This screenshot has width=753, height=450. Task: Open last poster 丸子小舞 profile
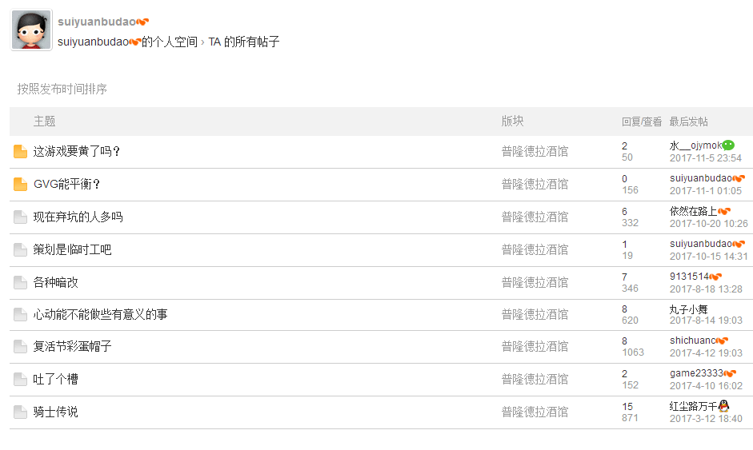689,309
